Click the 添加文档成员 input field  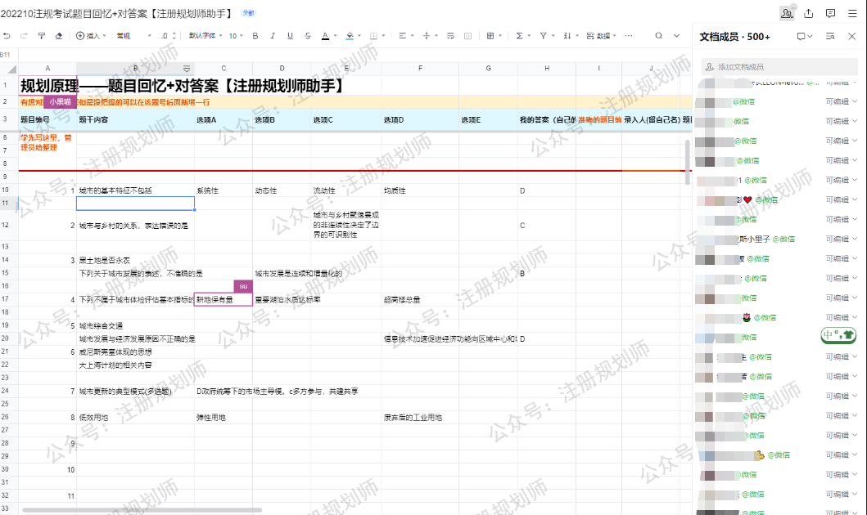(779, 67)
